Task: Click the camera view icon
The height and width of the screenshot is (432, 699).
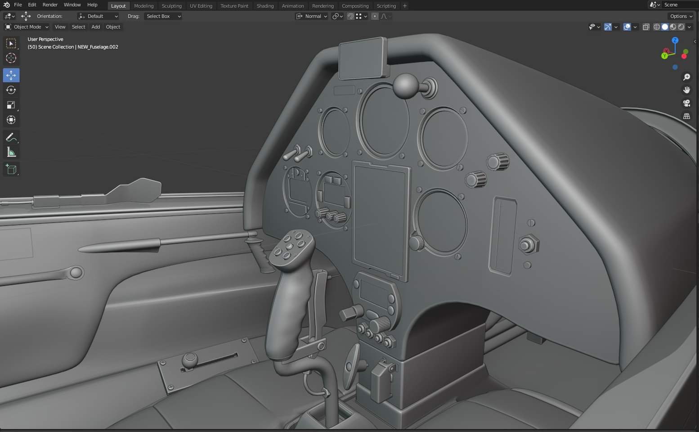Action: pyautogui.click(x=686, y=103)
